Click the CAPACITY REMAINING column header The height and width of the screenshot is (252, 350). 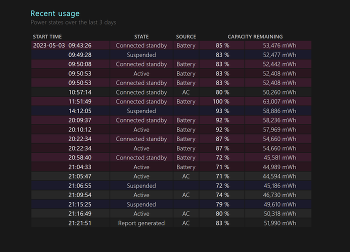click(255, 36)
